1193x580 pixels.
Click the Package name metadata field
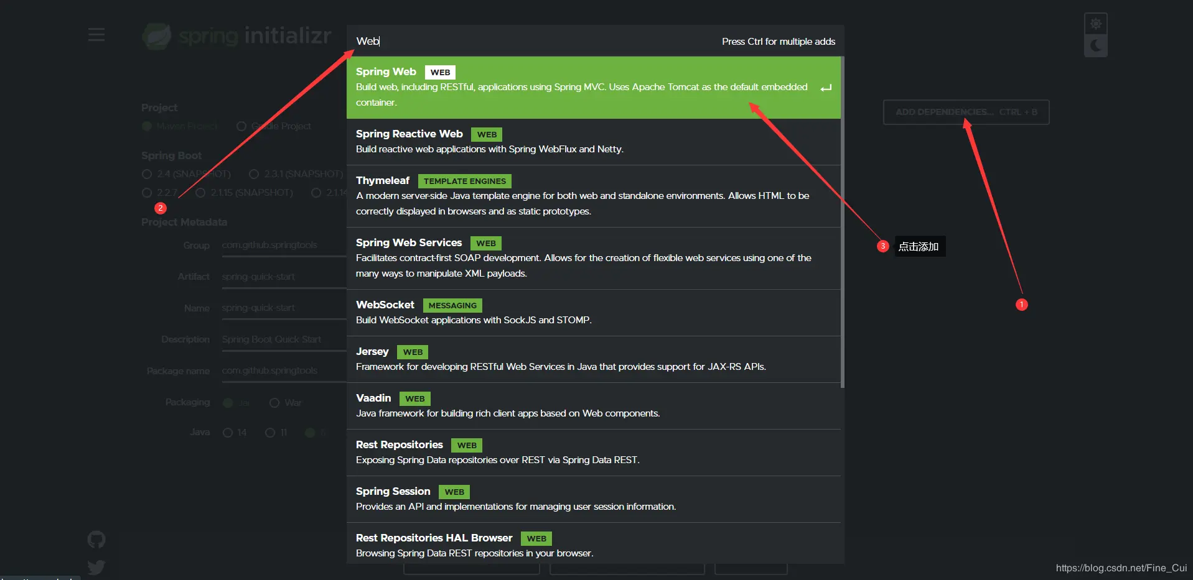[x=284, y=371]
